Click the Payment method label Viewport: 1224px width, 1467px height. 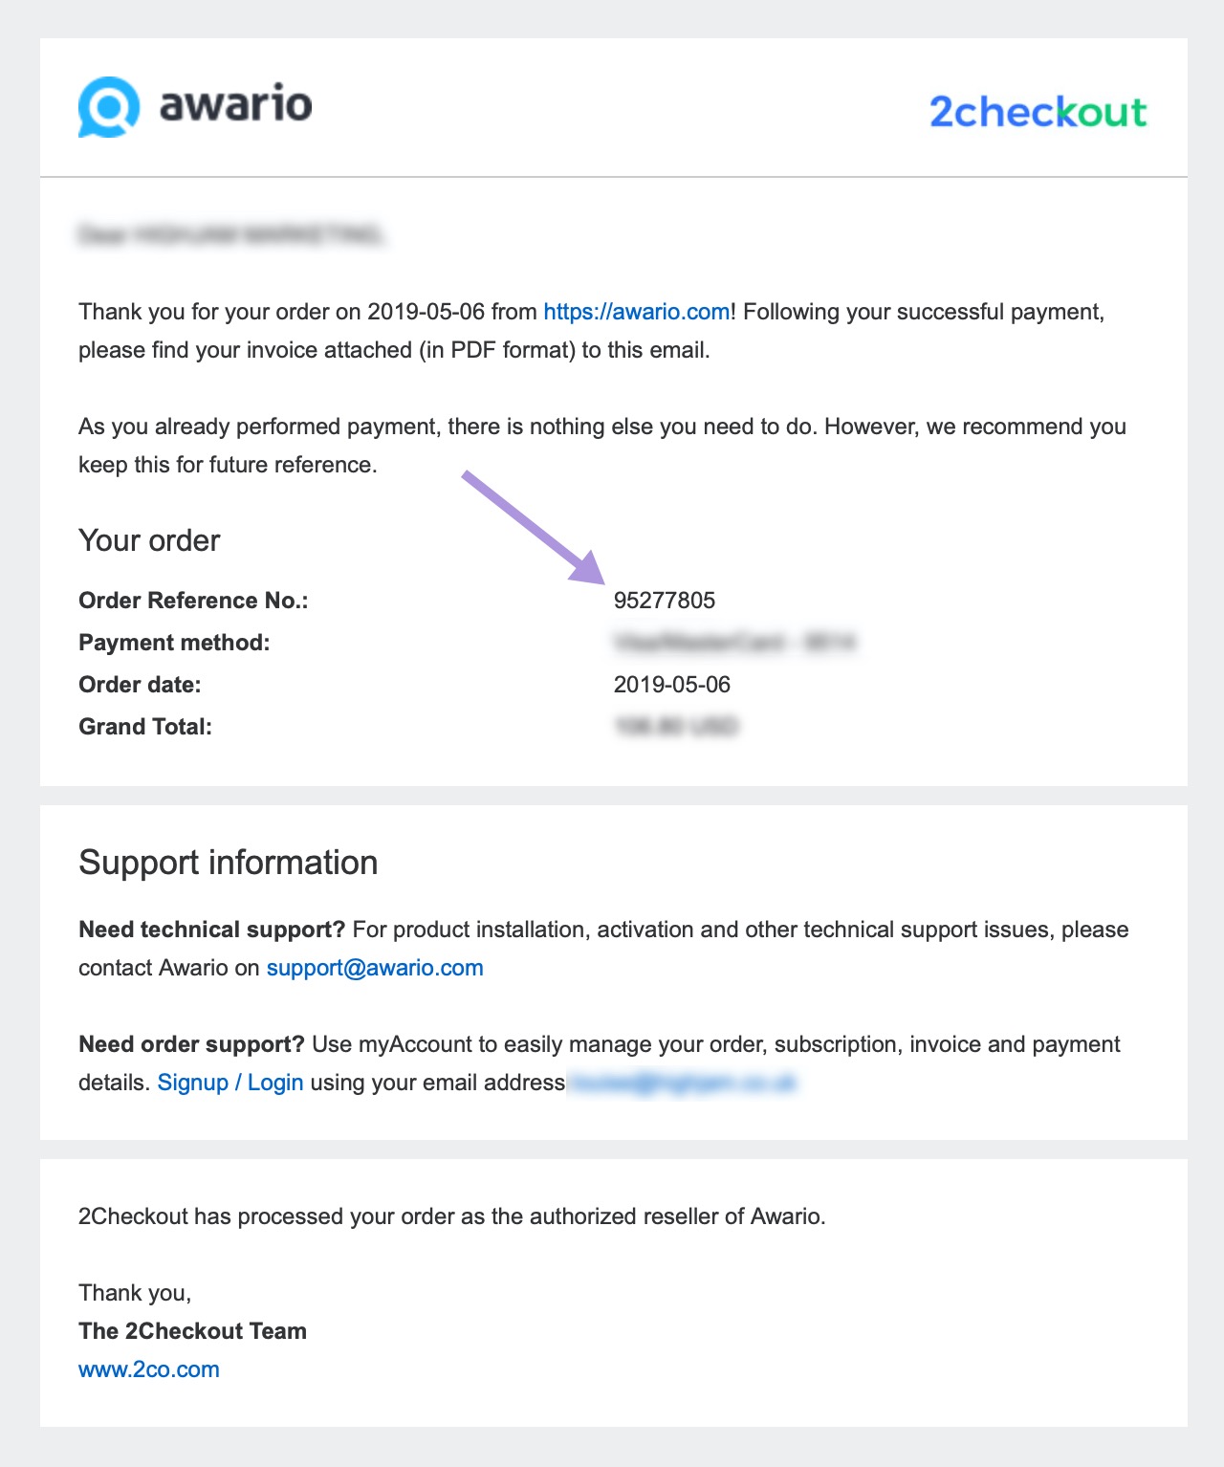(174, 643)
